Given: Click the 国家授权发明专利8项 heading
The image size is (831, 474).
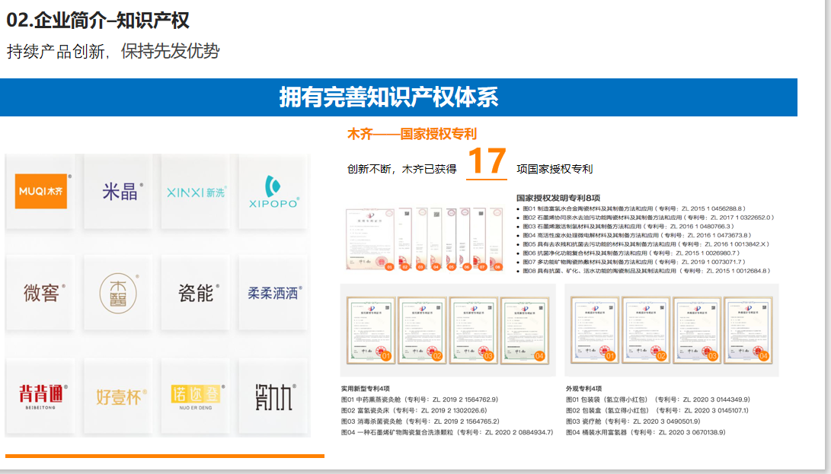Looking at the screenshot, I should (x=558, y=197).
